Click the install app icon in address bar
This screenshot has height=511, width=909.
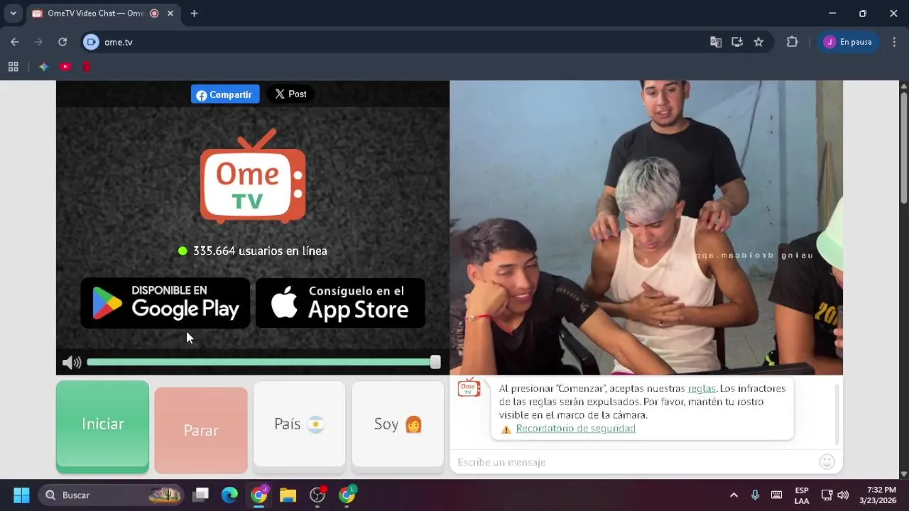(x=737, y=42)
